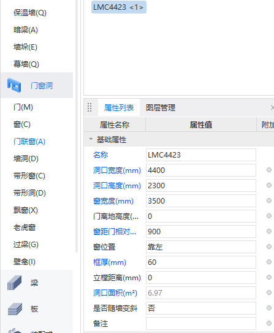Toggle 附加 option for 窗位置

269,247
